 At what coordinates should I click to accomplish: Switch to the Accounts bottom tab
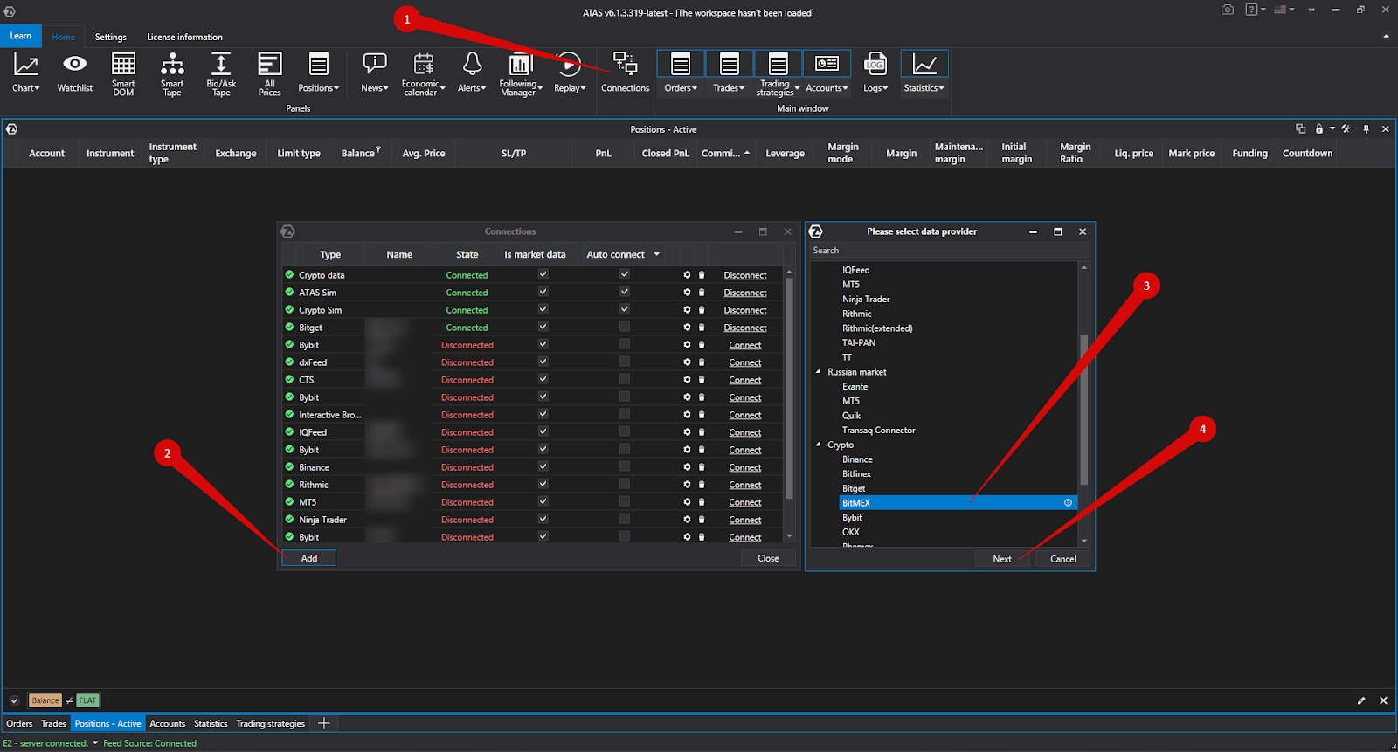167,723
